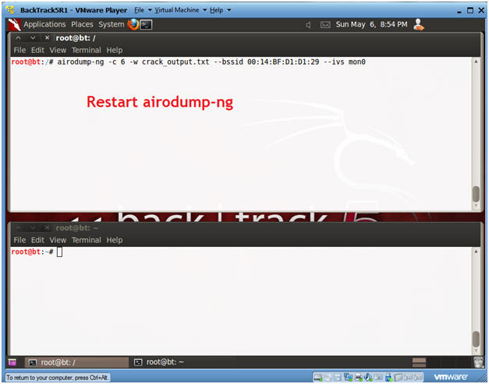
Task: Open Terminal menu in root@bt: / terminal
Action: [87, 50]
